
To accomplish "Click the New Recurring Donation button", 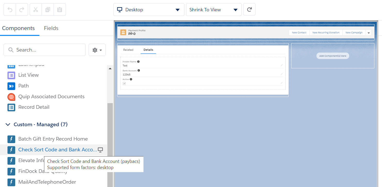I will click(x=326, y=33).
